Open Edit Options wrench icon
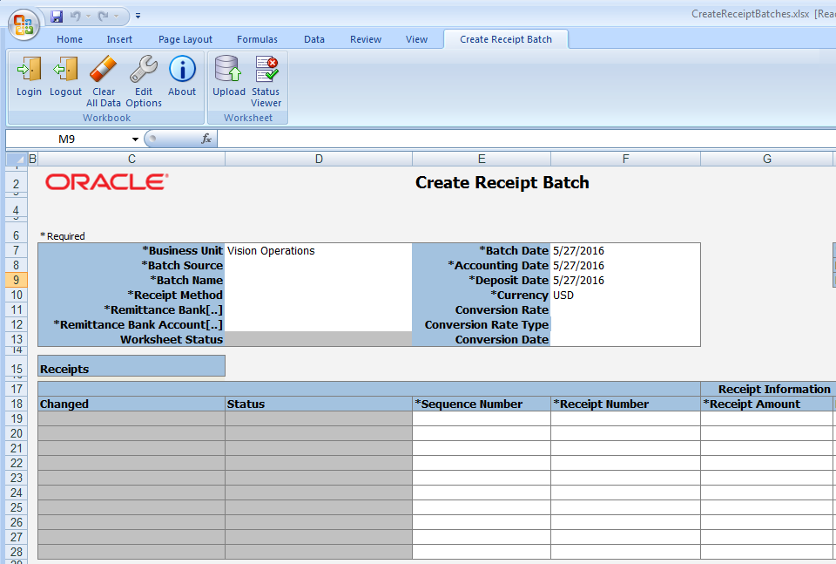 pos(144,70)
